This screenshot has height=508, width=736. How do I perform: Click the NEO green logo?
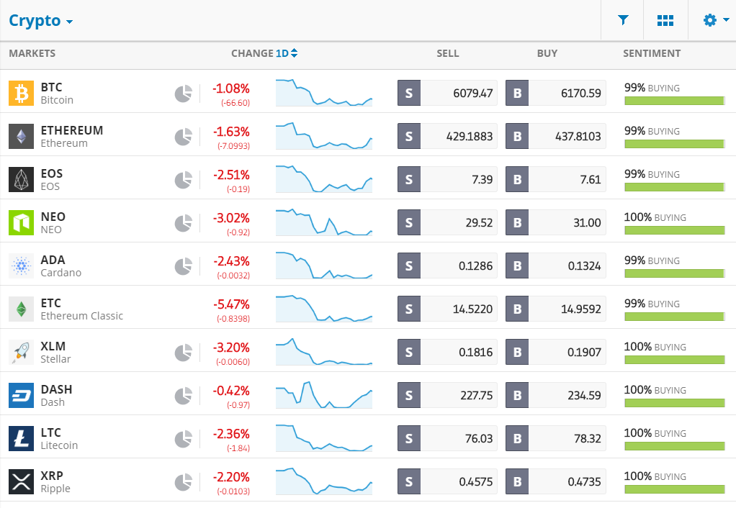21,222
